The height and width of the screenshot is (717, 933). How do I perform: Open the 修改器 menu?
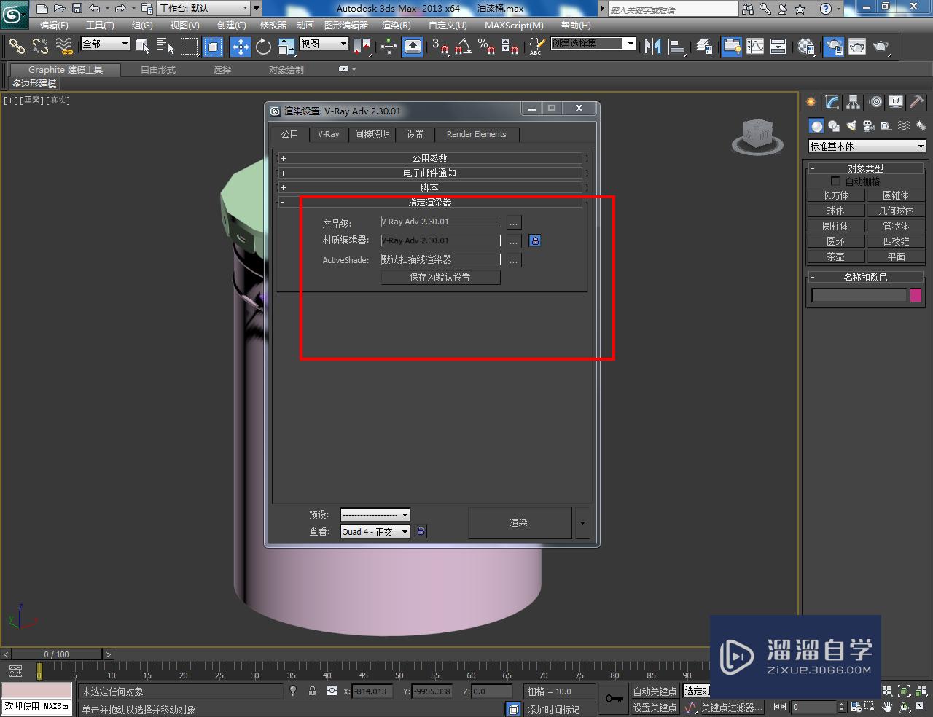pyautogui.click(x=273, y=25)
